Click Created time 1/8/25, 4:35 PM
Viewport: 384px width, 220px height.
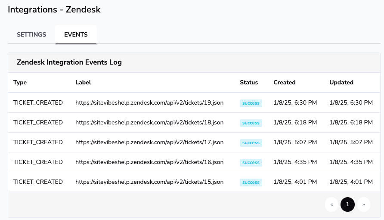pyautogui.click(x=295, y=162)
